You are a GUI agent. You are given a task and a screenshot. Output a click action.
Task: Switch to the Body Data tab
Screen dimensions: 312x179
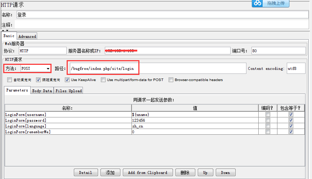pos(42,91)
